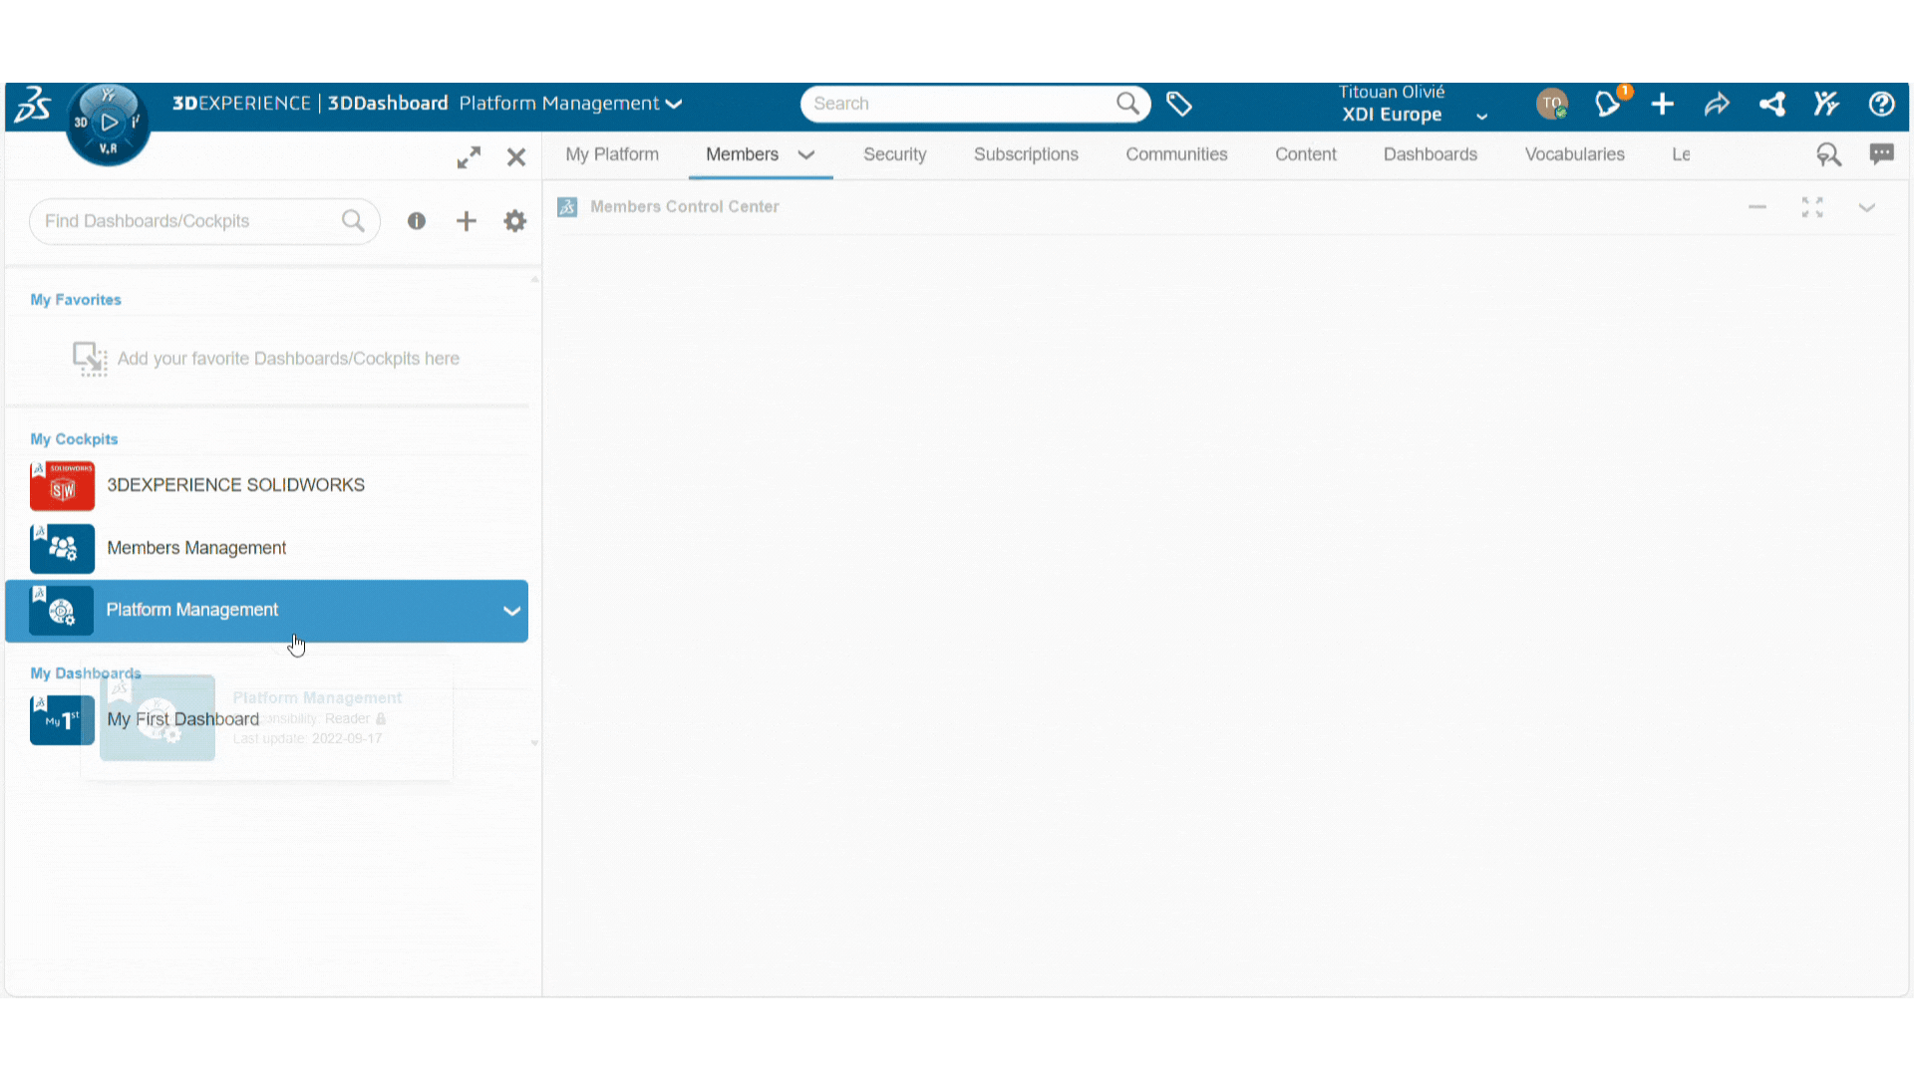Open the Members Management cockpit
The image size is (1914, 1076).
click(196, 548)
